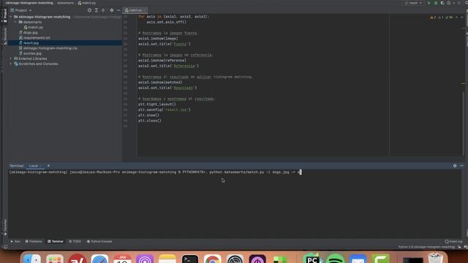Open the Python Console tab

[x=99, y=242]
